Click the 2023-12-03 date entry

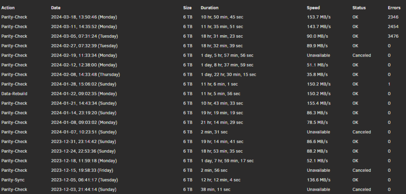coord(83,190)
